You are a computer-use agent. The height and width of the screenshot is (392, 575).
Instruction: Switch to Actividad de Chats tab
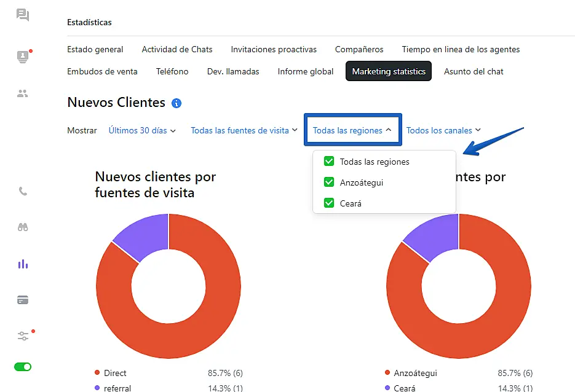point(177,49)
